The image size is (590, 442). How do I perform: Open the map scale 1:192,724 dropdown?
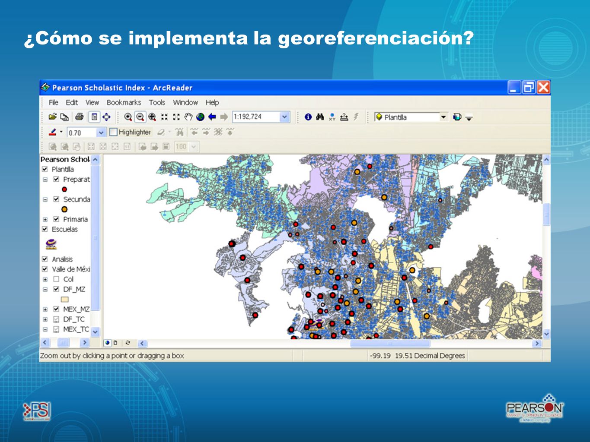point(284,117)
